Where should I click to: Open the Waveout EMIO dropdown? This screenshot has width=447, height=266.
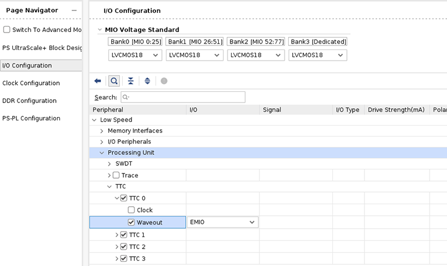(x=222, y=222)
